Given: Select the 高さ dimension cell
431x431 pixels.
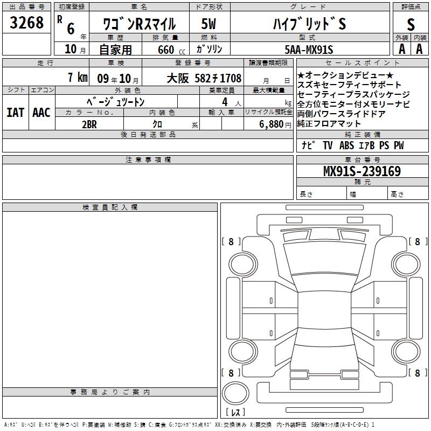Looking at the screenshot, I should click(408, 193).
